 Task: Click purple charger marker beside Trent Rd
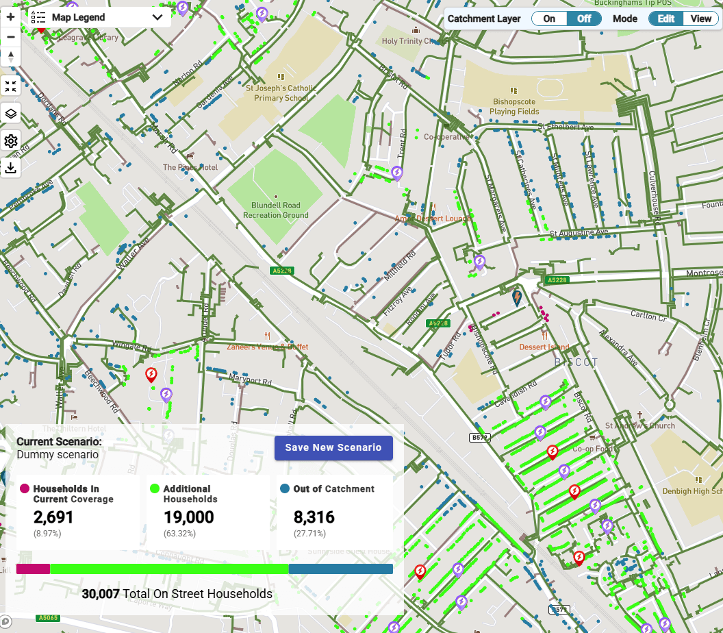[397, 173]
